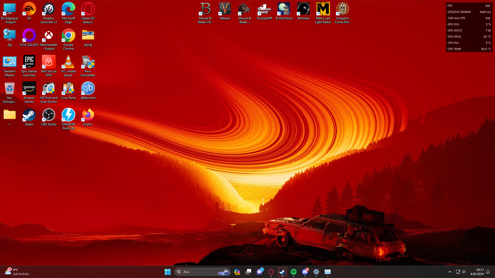Open Spotify from the taskbar
The image size is (495, 278).
coord(293,272)
